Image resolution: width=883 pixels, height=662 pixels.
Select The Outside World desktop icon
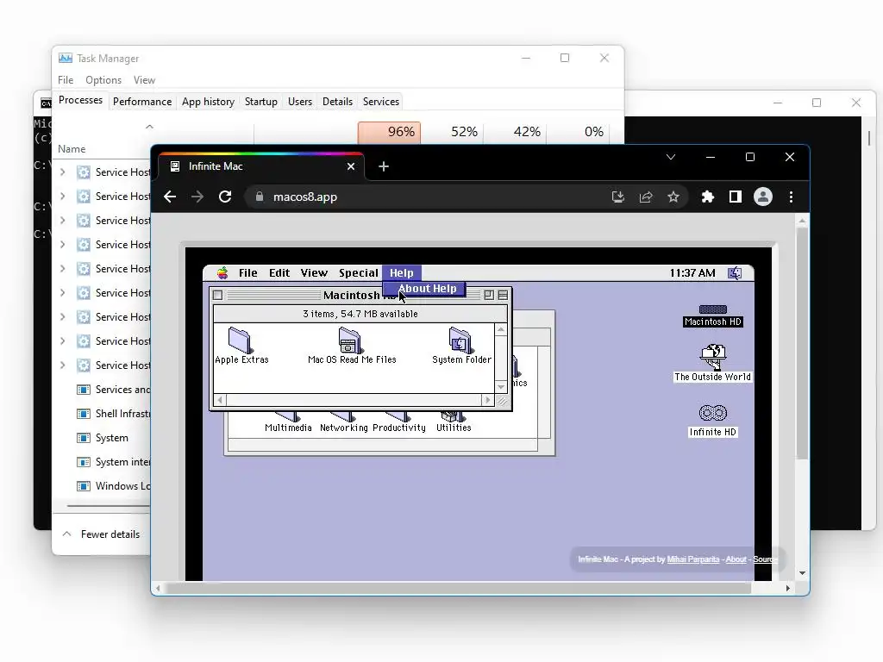[713, 363]
